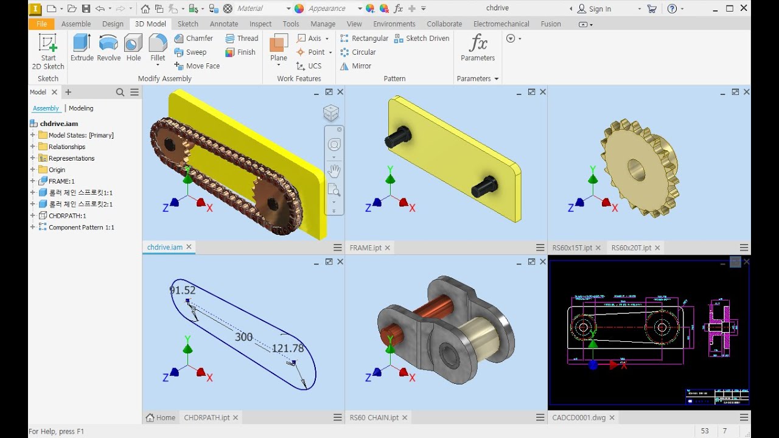This screenshot has width=779, height=438.
Task: Go to Home with the house icon
Action: coord(145,9)
